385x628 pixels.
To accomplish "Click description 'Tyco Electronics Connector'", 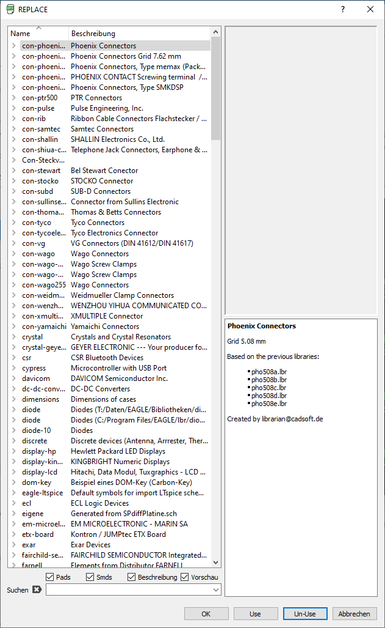I will [x=114, y=233].
